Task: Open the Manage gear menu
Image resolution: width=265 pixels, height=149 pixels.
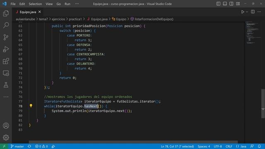Action: (6, 137)
